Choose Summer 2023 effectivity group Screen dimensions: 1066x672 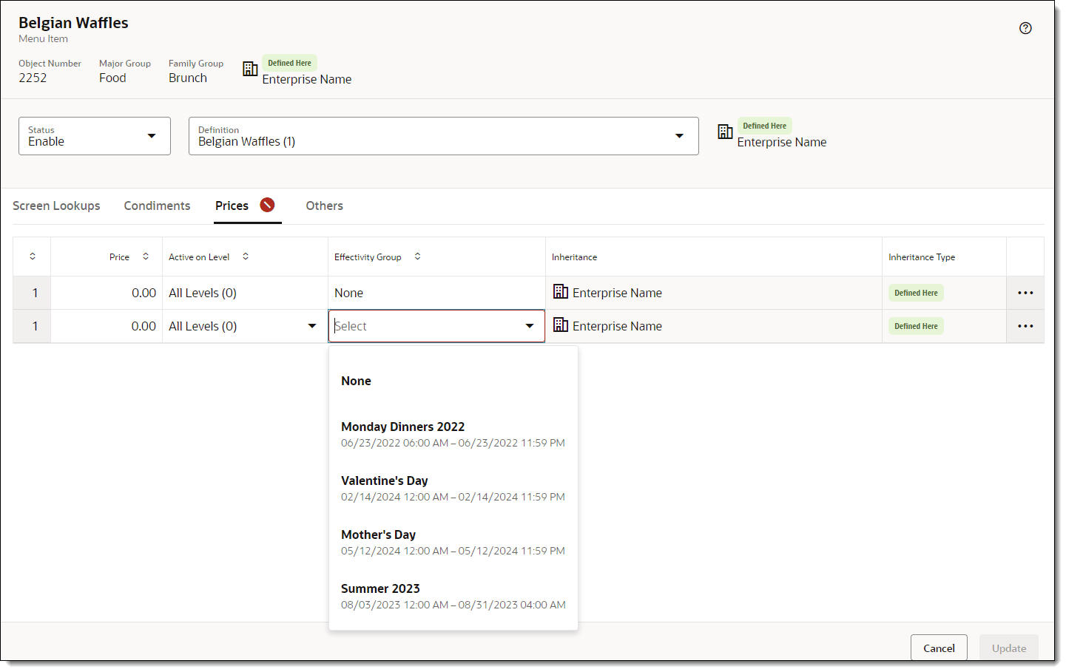453,596
